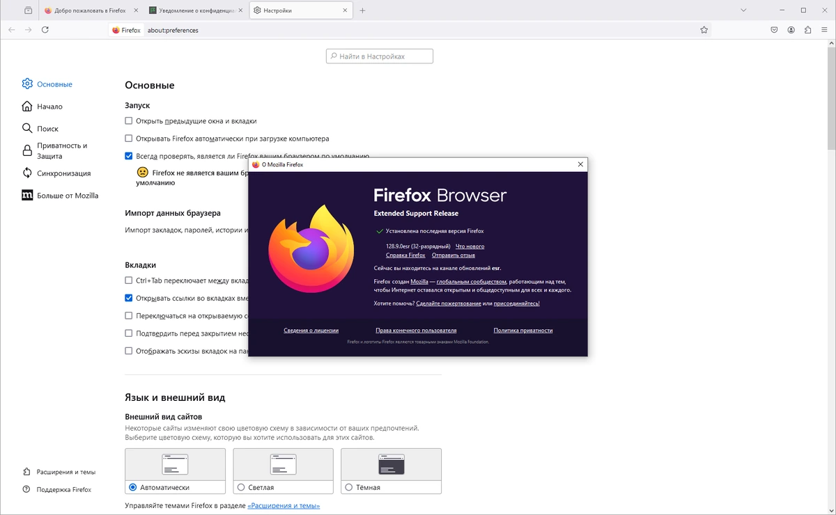Toggle Переключаться на открываемую checkbox
The height and width of the screenshot is (515, 836).
point(128,315)
